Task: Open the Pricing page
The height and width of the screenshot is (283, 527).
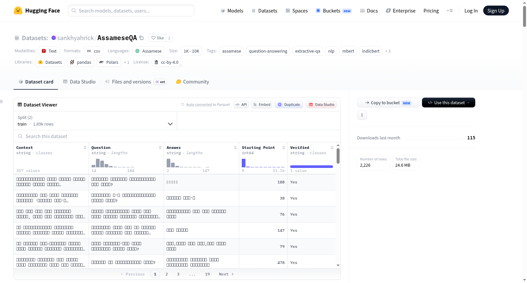Action: point(431,11)
